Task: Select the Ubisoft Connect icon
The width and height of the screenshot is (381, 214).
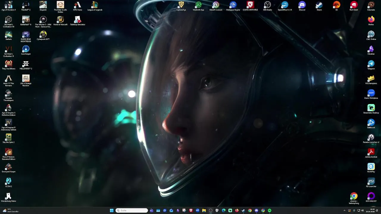Action: [x=216, y=6]
